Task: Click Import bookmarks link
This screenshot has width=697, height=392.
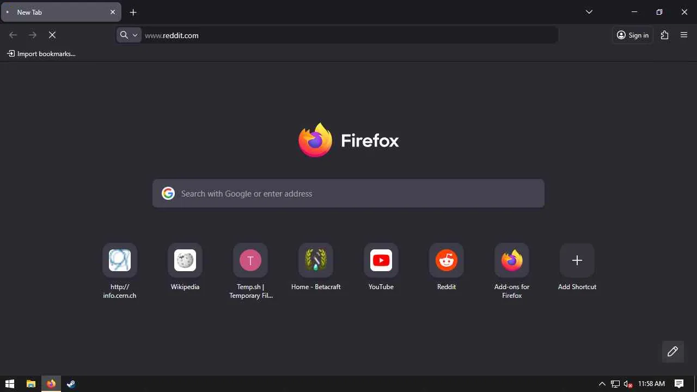Action: tap(41, 54)
